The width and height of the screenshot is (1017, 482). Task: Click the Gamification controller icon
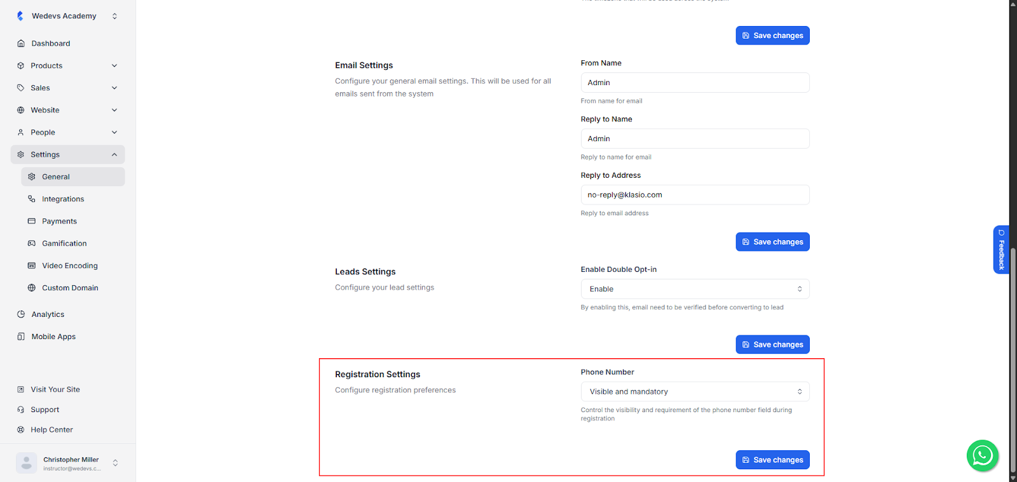[x=32, y=243]
